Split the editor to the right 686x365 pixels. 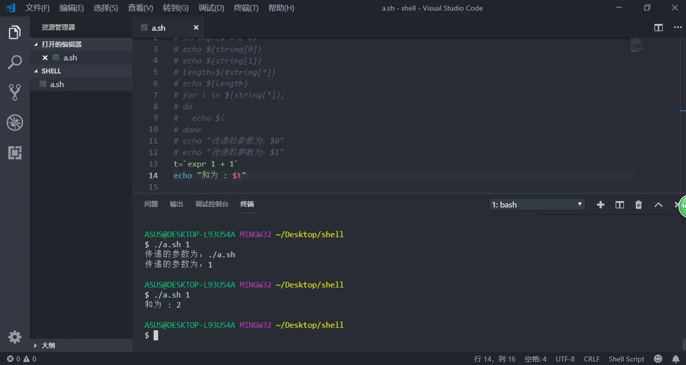coord(658,28)
